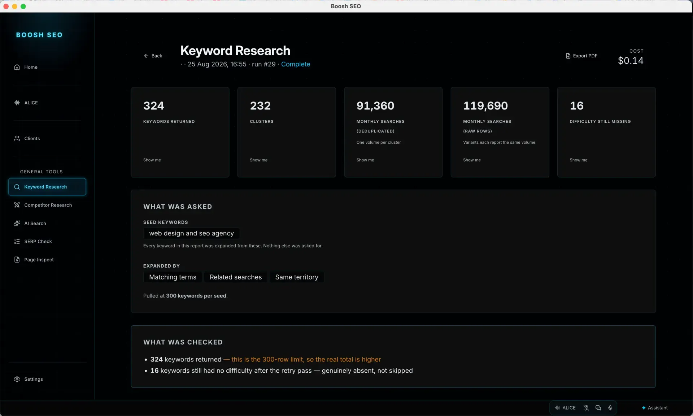This screenshot has width=693, height=416.
Task: Click the Competitor Research crossed-swords icon
Action: (x=17, y=205)
